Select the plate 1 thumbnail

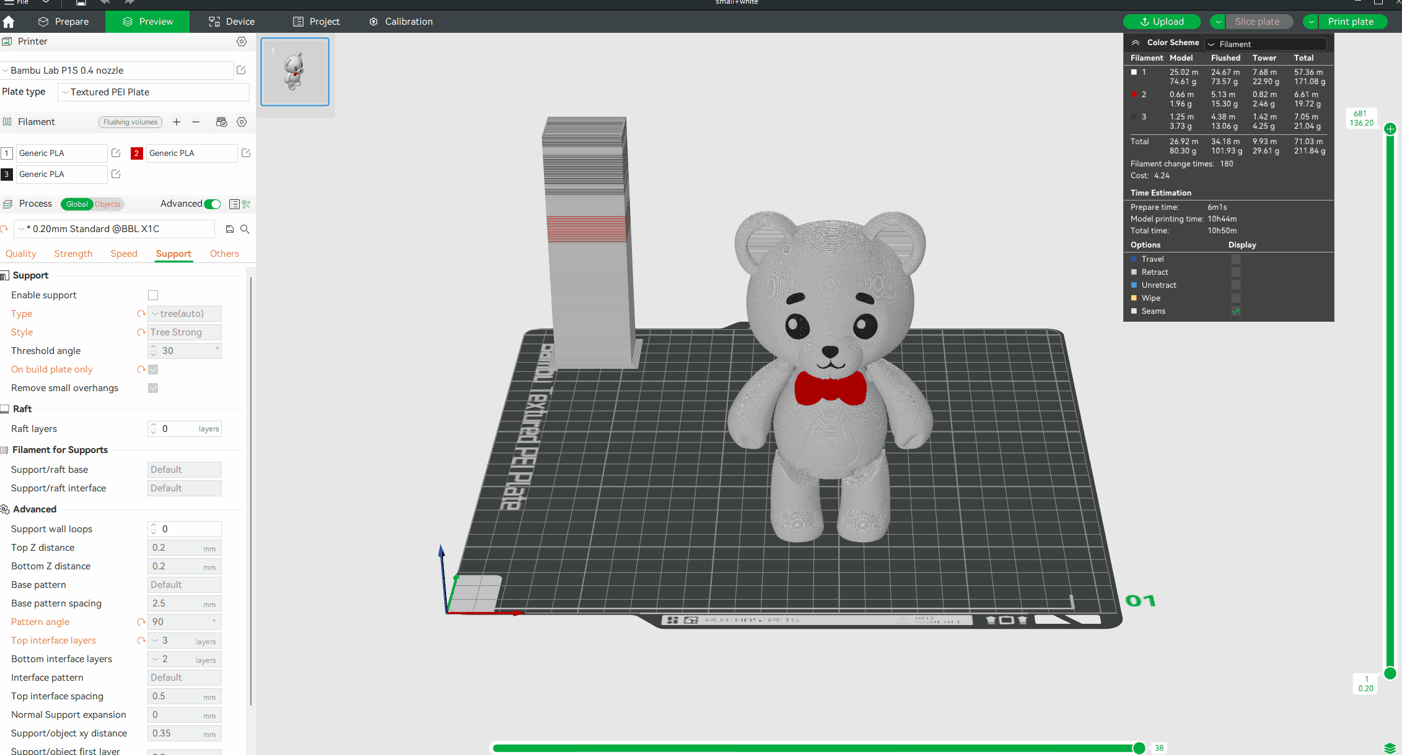click(x=295, y=72)
